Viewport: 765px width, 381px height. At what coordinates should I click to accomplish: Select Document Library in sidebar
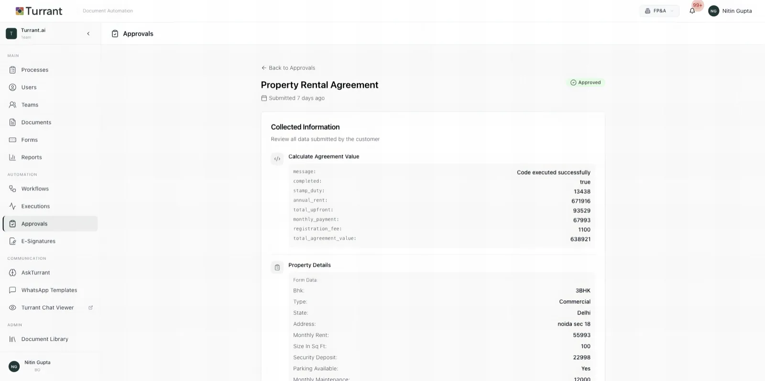pyautogui.click(x=50, y=339)
